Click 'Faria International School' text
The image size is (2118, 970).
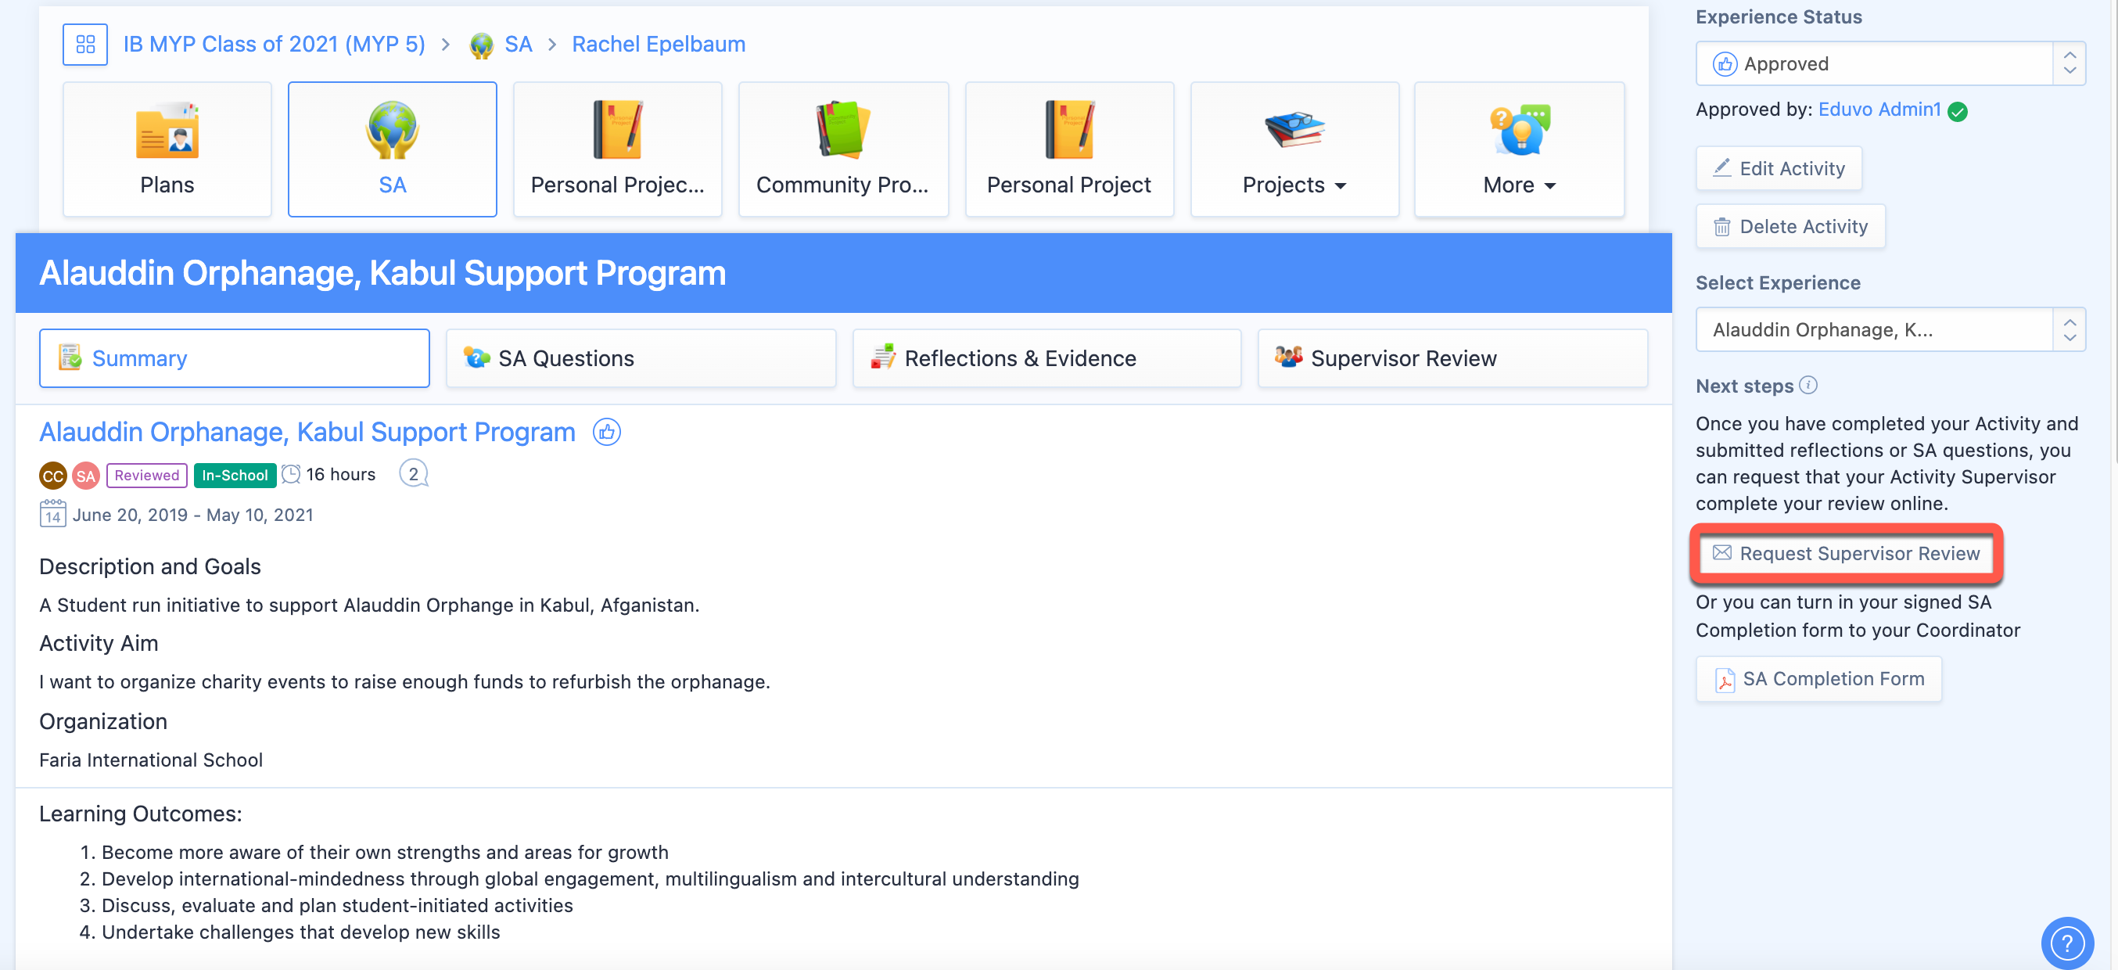[151, 760]
